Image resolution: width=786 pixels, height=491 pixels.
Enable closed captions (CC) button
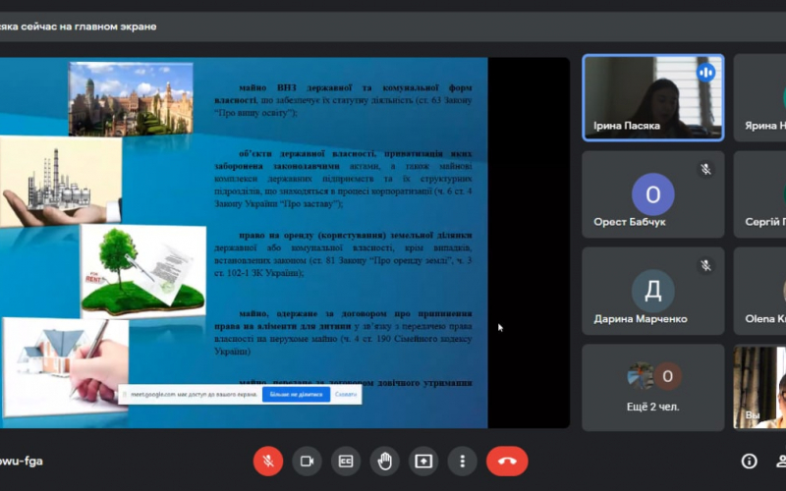click(346, 461)
